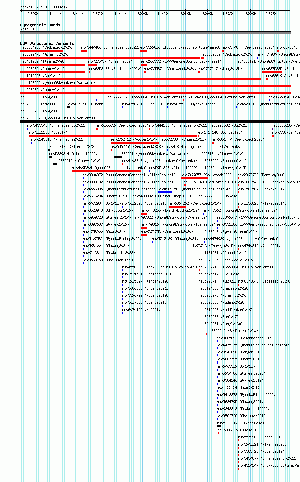Select nsv4550292 (gnomADStructuralVariants) label
300x482 pixels.
pyautogui.click(x=160, y=267)
